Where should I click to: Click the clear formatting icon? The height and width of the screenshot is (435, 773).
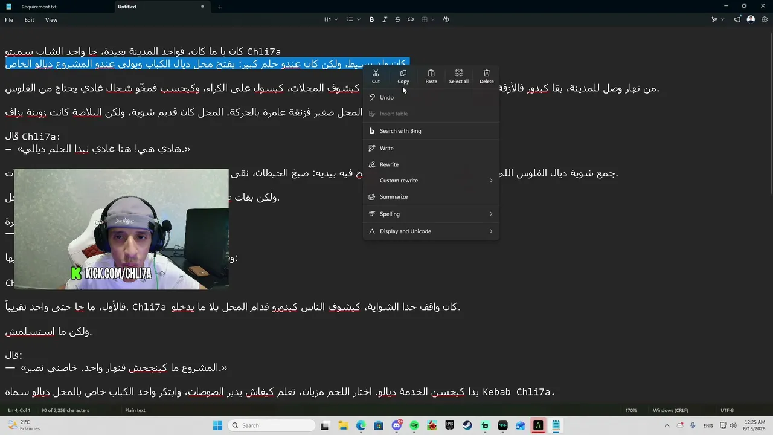click(446, 19)
